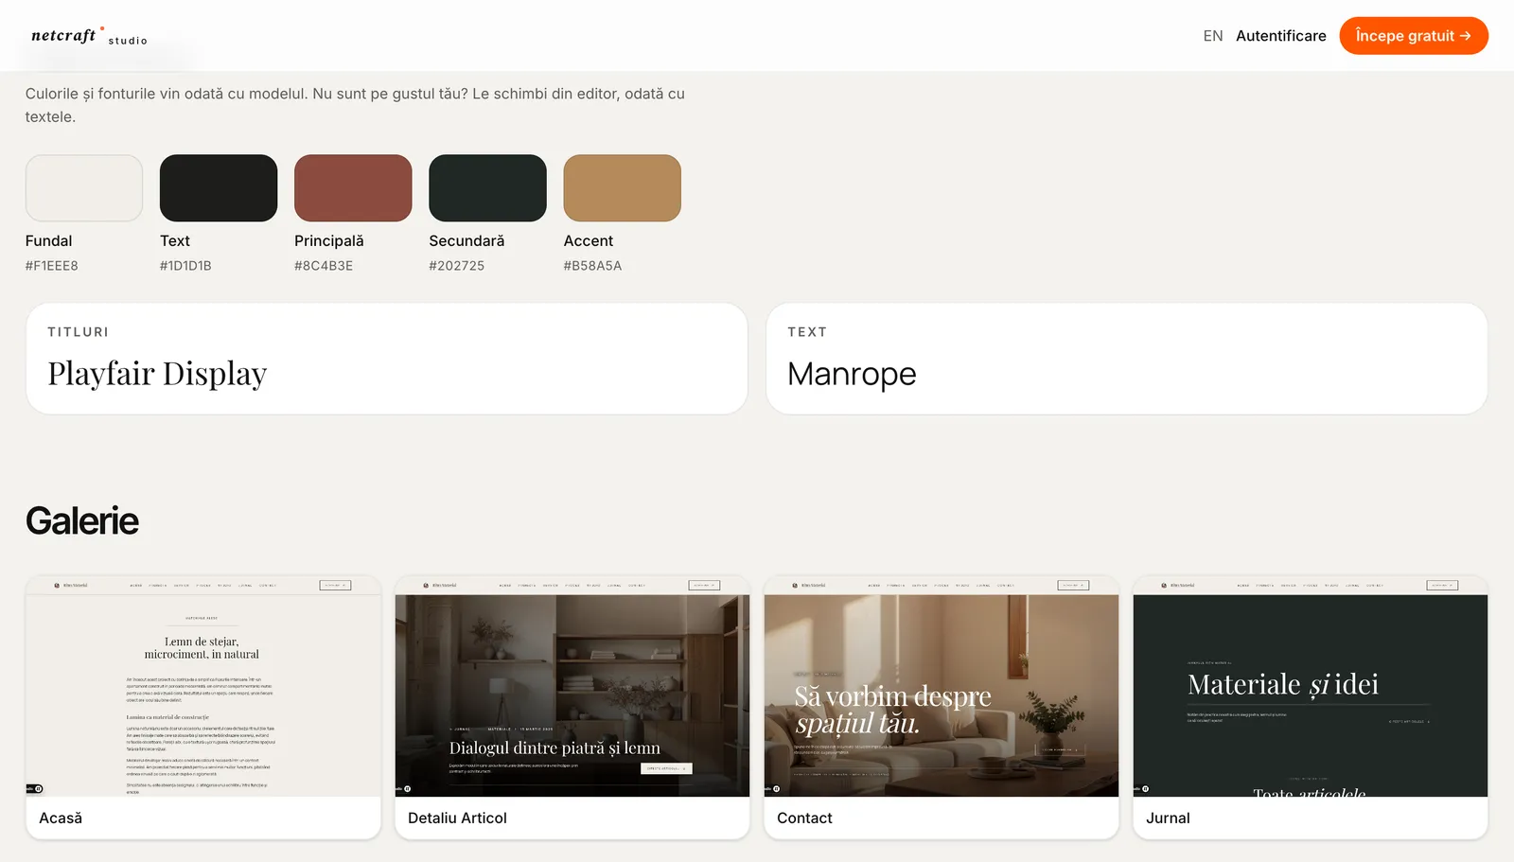Click the Începe gratuit button
Viewport: 1514px width, 862px height.
pos(1414,36)
